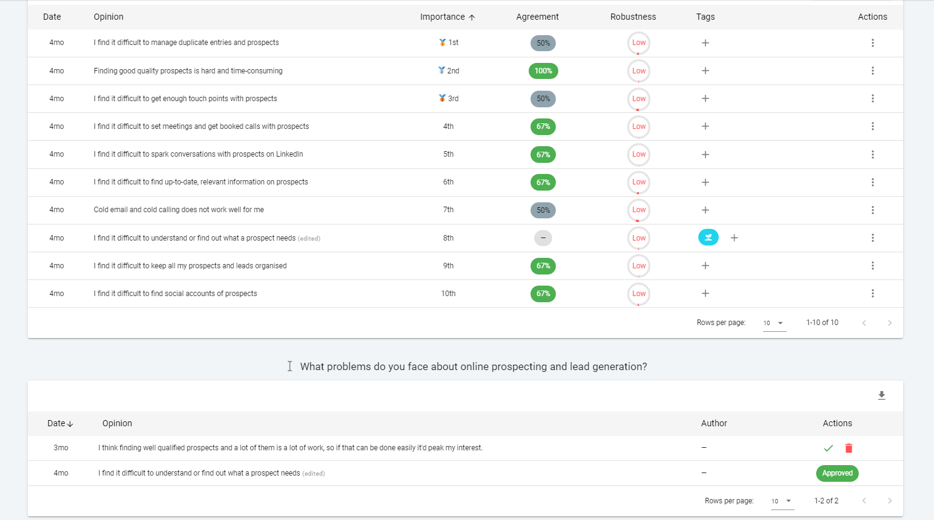Screen dimensions: 934x520
Task: Click Low robustness gauge on 'Cold email' row
Action: [x=639, y=210]
